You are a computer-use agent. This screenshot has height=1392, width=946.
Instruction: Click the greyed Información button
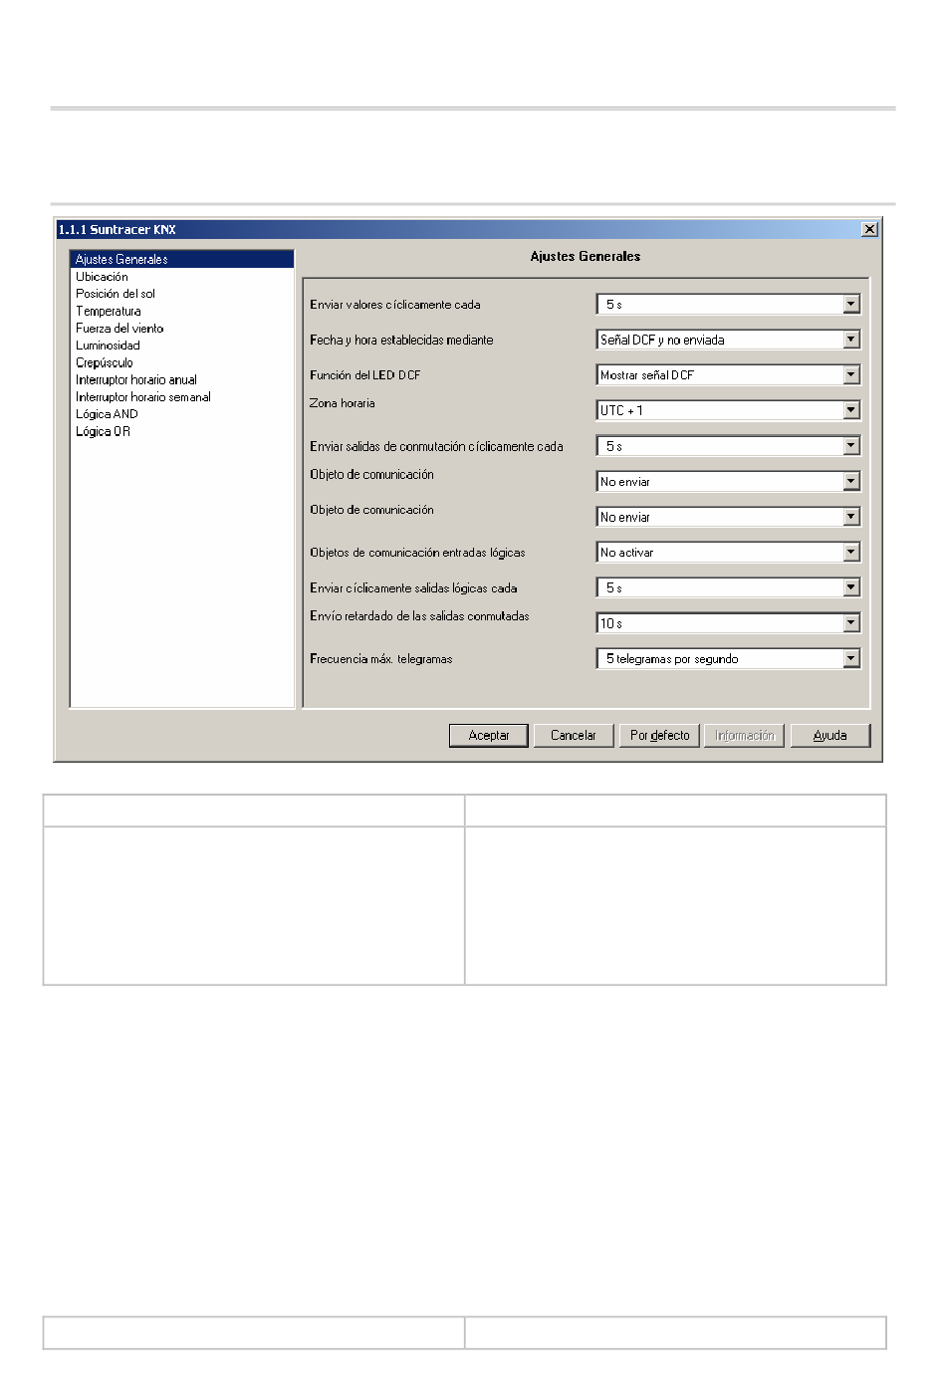tap(745, 735)
